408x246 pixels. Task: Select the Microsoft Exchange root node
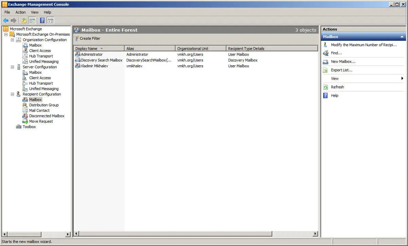pos(26,29)
